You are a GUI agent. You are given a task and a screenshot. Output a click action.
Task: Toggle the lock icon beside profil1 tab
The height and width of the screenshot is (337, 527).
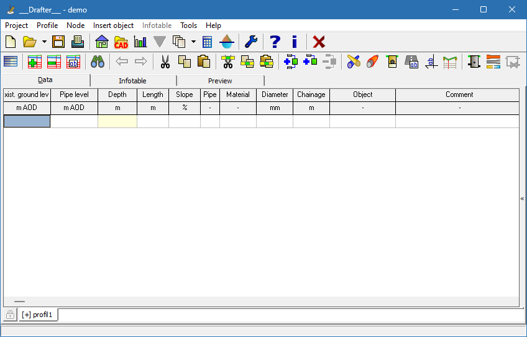(x=11, y=315)
